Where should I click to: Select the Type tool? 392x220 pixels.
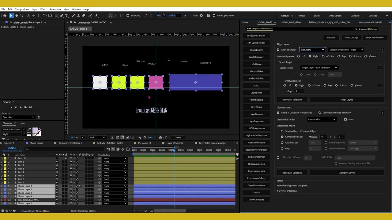pyautogui.click(x=67, y=16)
